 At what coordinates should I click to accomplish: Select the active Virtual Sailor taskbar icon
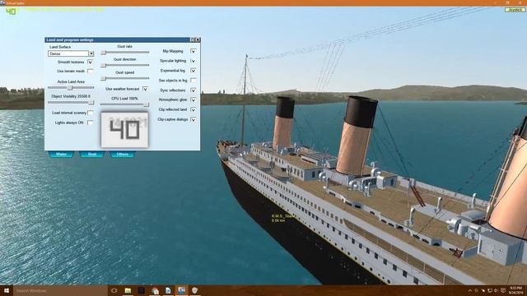click(181, 290)
